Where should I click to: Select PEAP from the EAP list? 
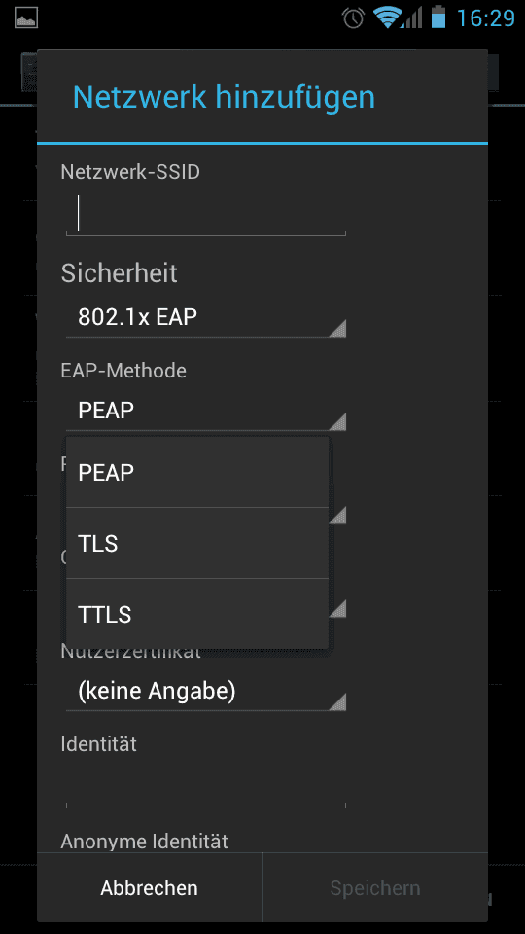pos(197,473)
